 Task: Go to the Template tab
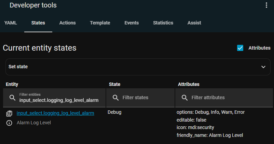pos(100,23)
